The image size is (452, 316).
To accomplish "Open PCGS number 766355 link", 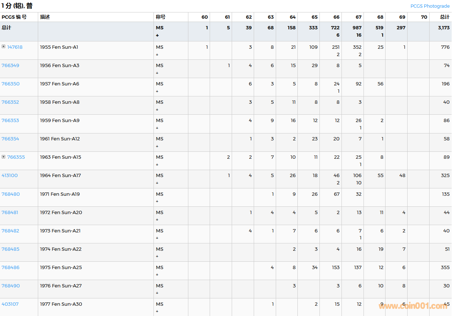I will point(16,157).
